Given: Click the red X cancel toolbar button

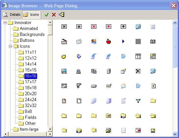Looking at the screenshot, I should (x=54, y=14).
